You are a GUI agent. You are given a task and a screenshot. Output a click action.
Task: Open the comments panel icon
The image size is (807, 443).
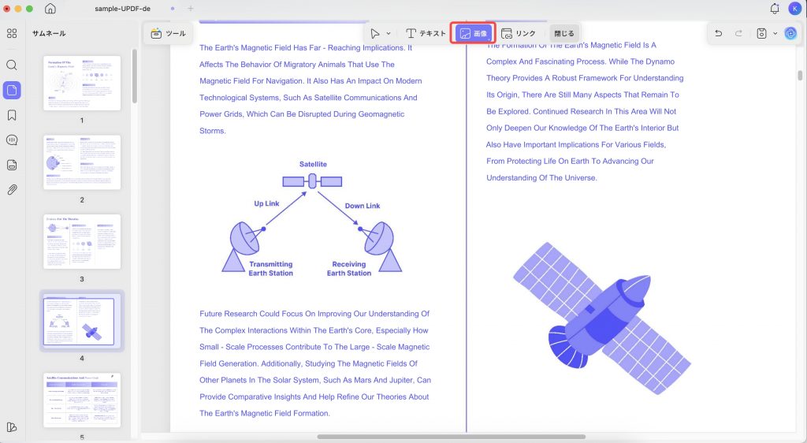point(12,140)
